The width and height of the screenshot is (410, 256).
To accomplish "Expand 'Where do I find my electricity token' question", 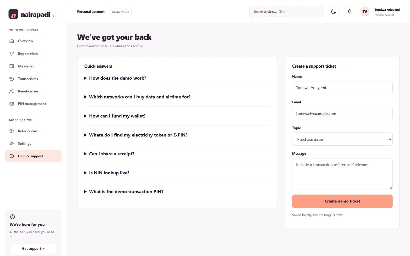I will (x=177, y=135).
